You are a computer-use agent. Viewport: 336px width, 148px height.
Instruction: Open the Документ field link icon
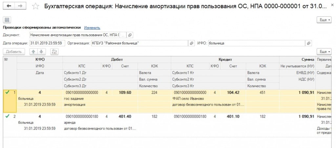130,35
